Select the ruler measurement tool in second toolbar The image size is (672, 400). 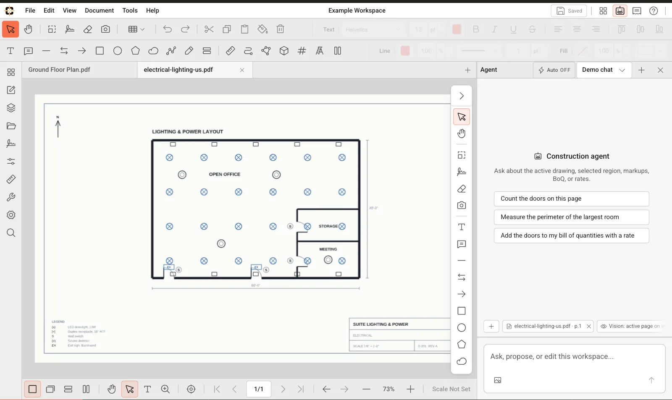pos(230,51)
